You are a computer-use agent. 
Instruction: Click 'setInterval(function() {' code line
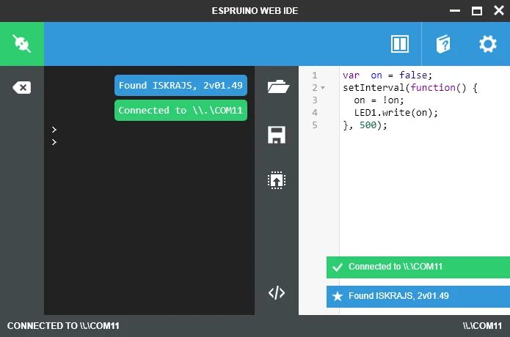pyautogui.click(x=409, y=88)
